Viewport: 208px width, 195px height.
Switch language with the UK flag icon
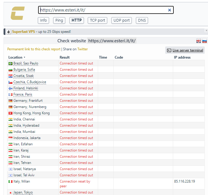click(199, 41)
